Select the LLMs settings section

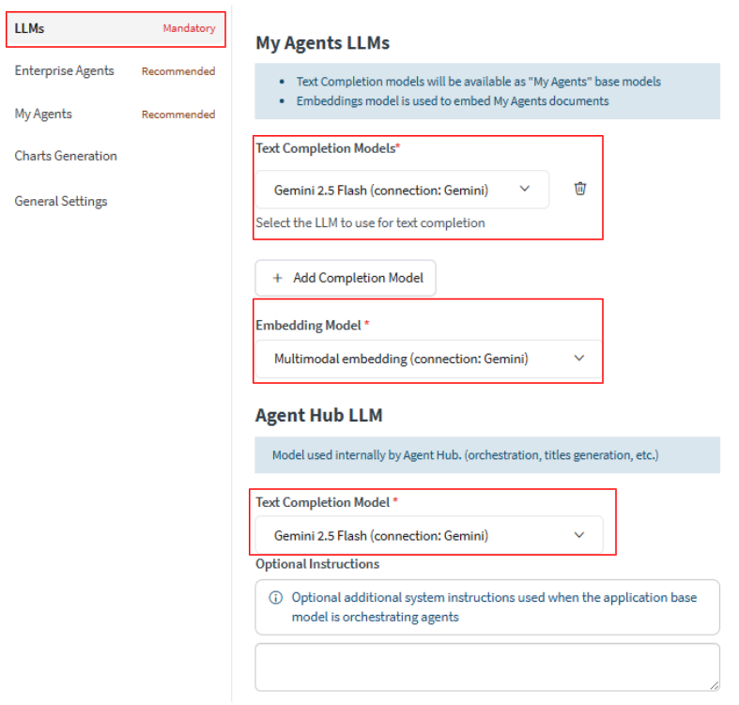tap(30, 28)
